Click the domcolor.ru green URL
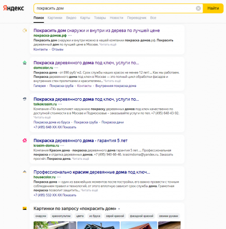 [43, 68]
